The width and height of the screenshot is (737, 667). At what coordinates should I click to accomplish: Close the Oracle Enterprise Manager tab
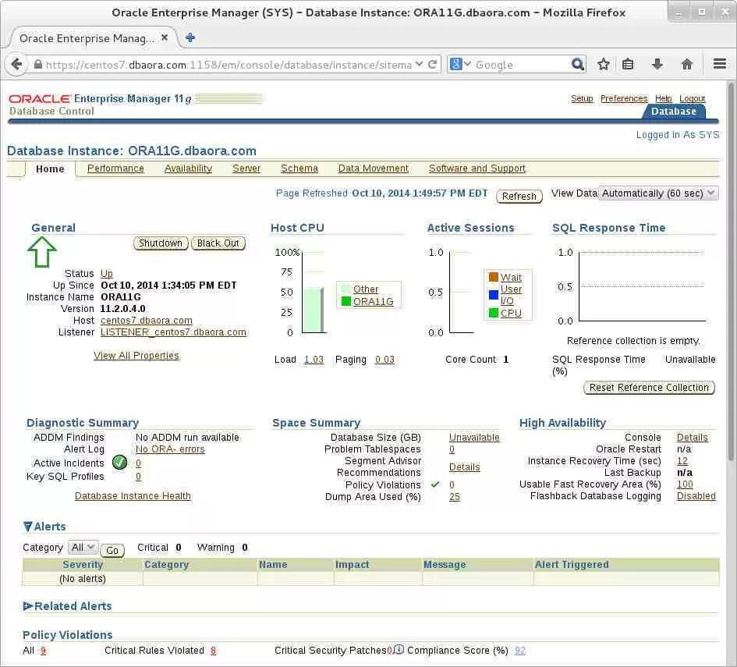[x=165, y=37]
